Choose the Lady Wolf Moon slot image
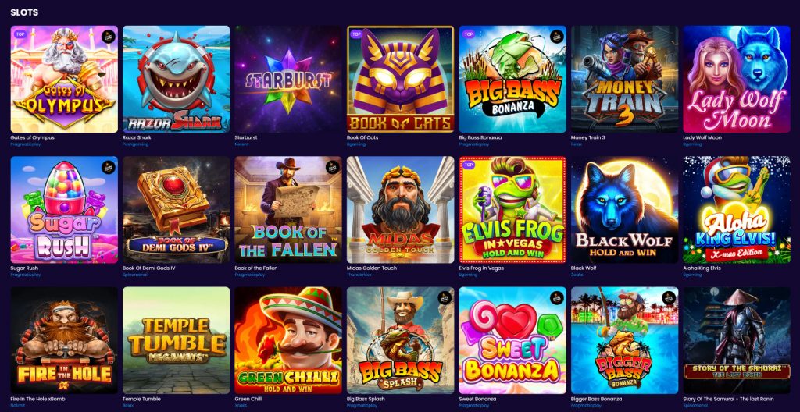This screenshot has width=800, height=412. [x=737, y=79]
